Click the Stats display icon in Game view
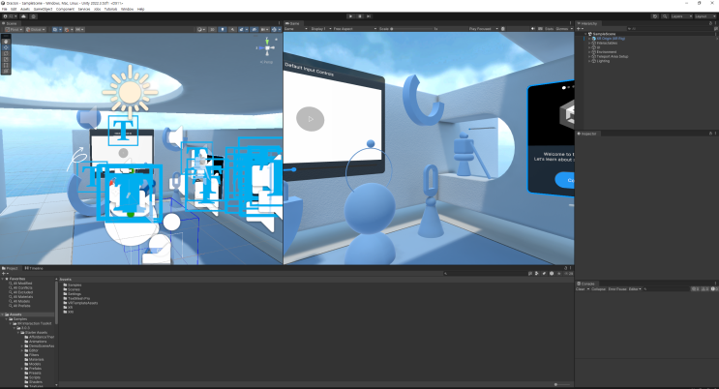 pos(540,28)
